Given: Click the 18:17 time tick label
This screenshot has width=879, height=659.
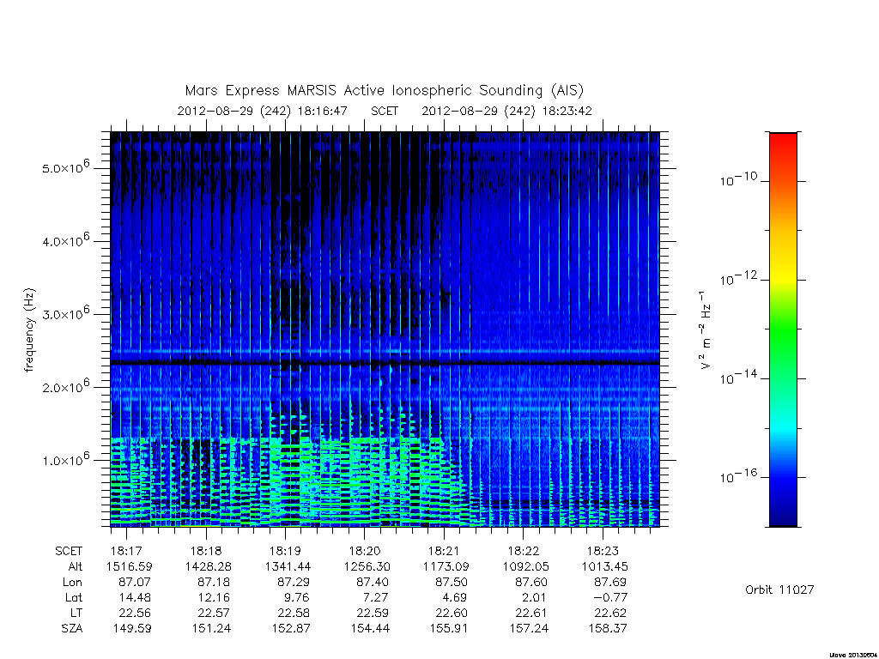Looking at the screenshot, I should [x=126, y=551].
